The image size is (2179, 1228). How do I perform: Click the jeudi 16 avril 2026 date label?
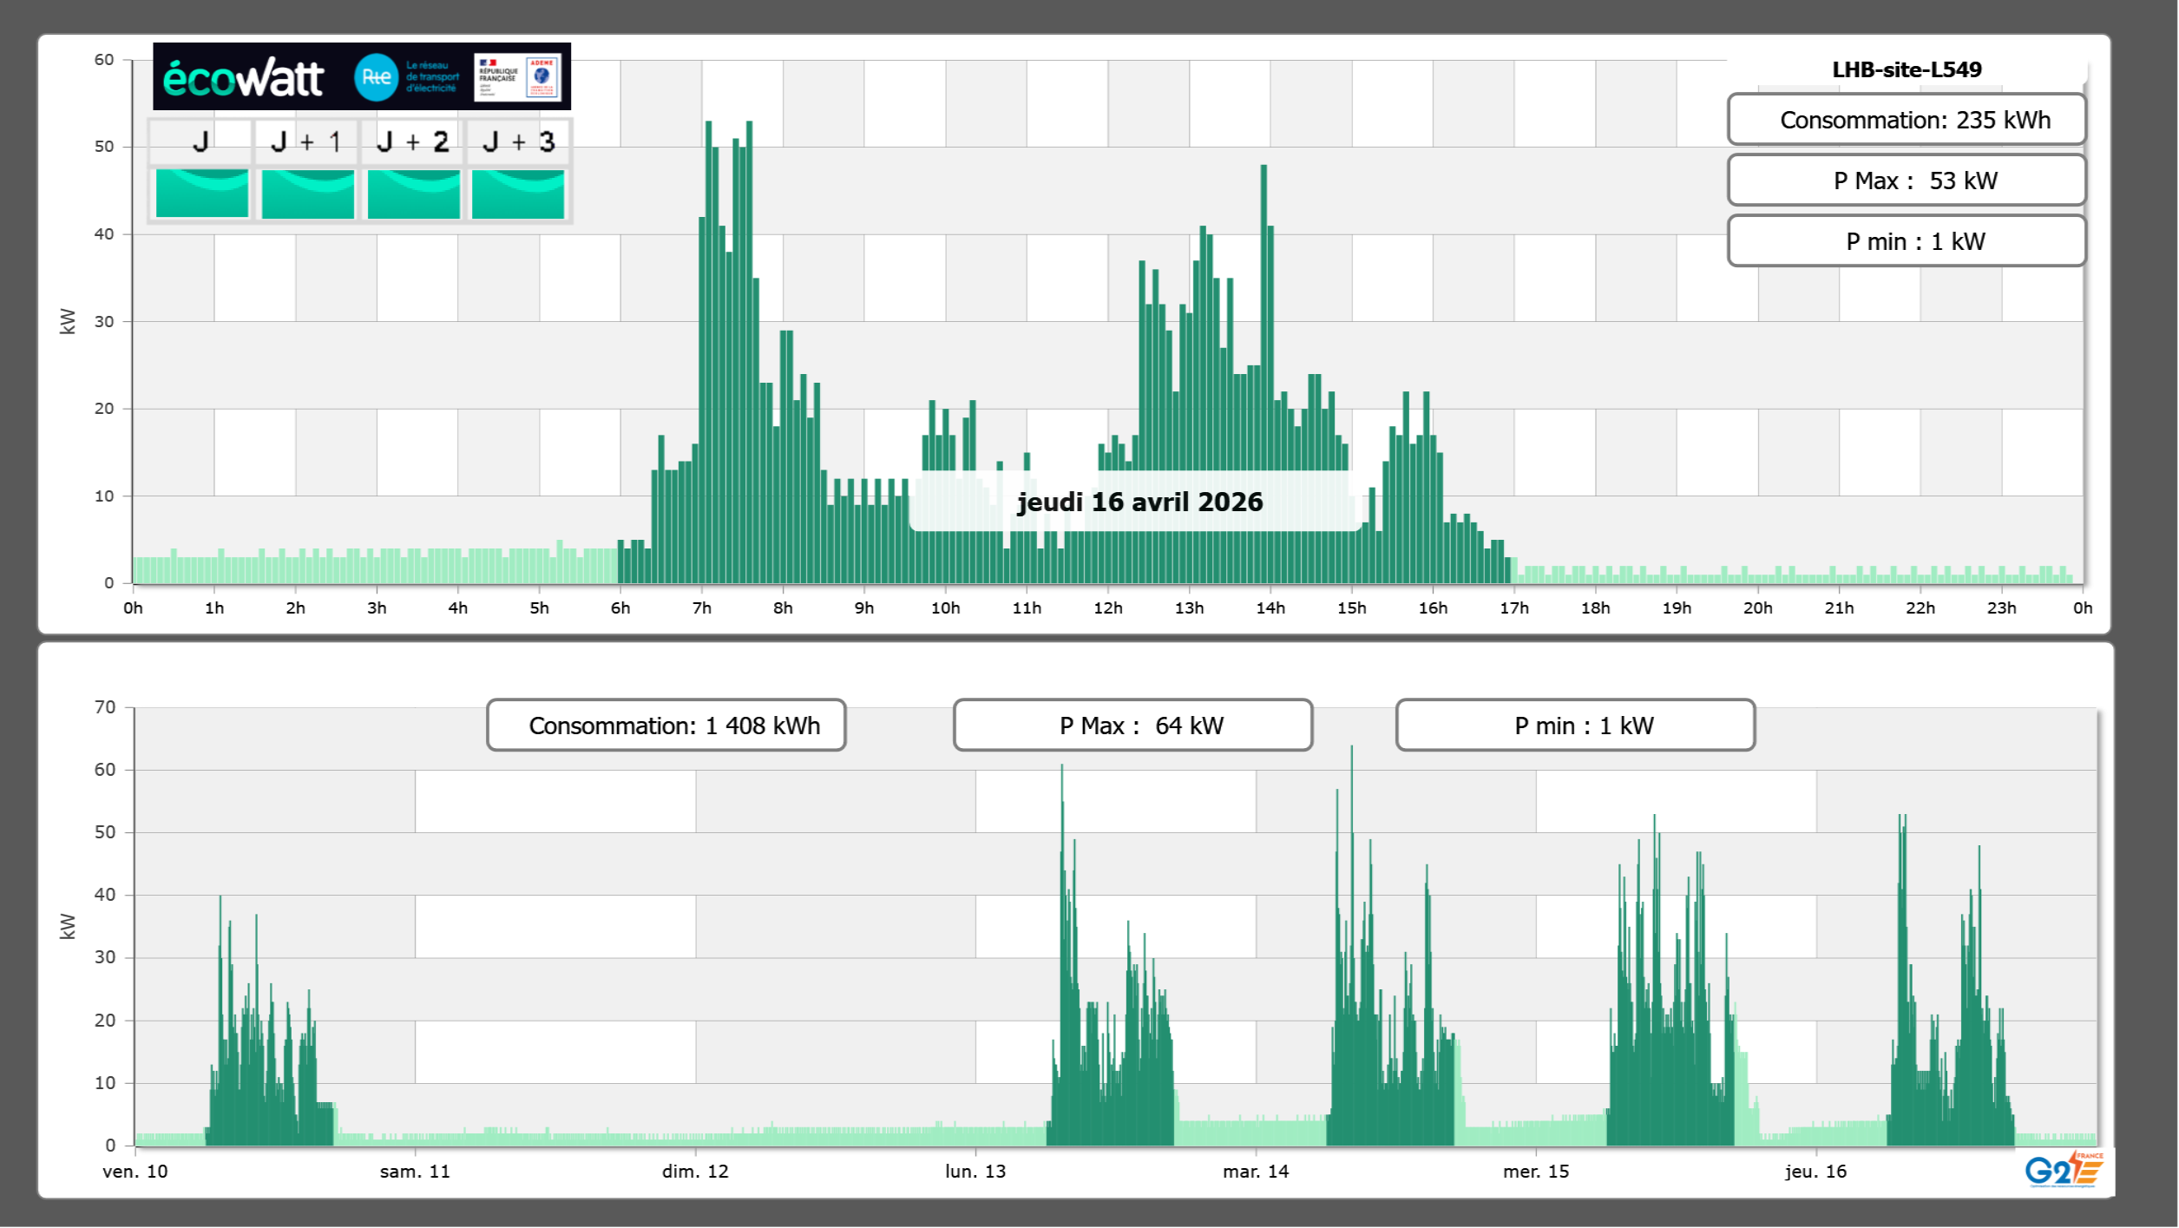[1139, 502]
